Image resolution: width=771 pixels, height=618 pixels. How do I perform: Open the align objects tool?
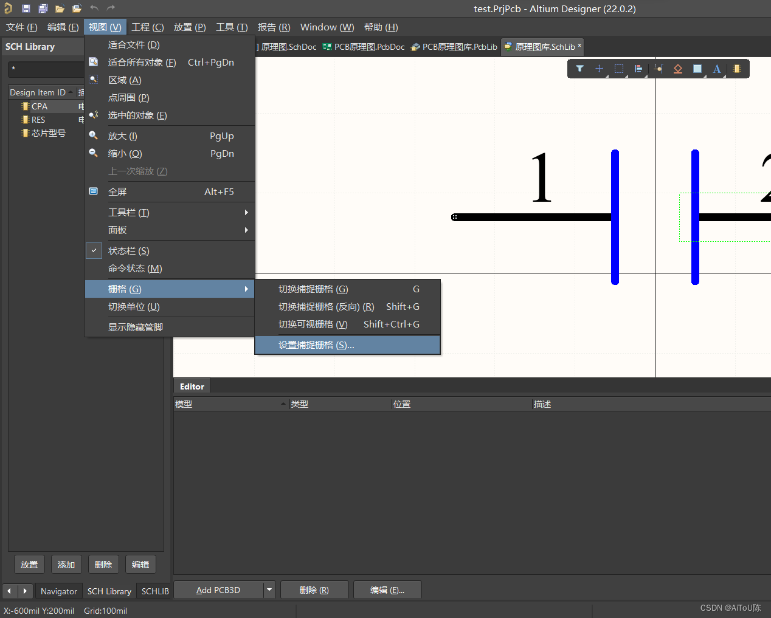(638, 69)
